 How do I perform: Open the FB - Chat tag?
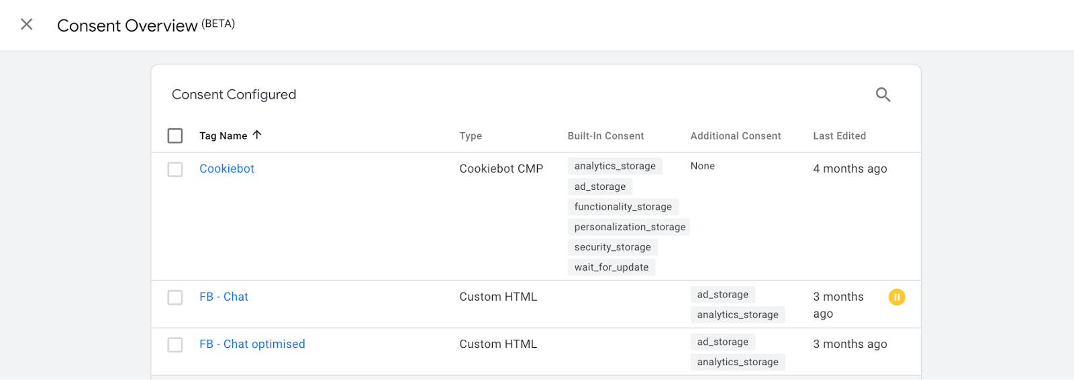click(x=224, y=297)
